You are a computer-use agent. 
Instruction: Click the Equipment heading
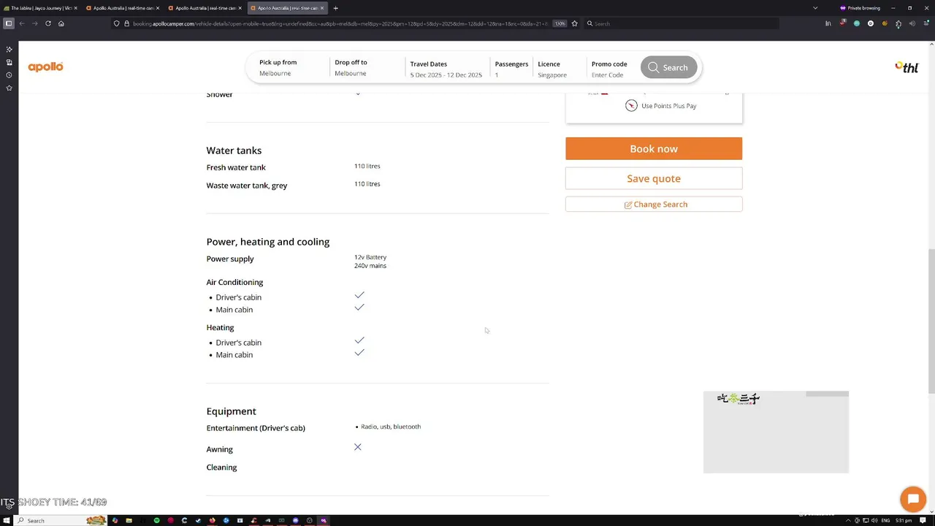232,411
